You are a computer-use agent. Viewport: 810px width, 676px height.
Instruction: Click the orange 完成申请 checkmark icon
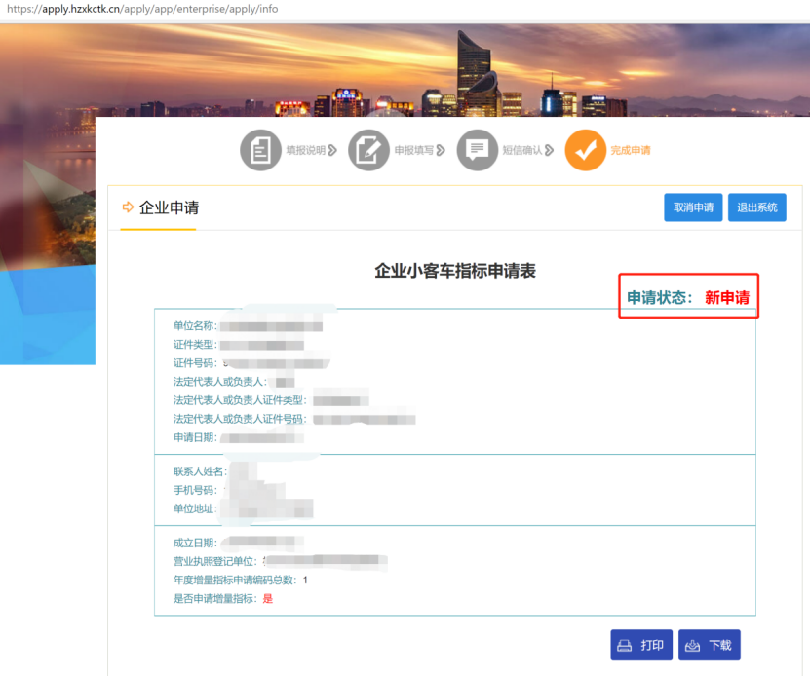coord(585,150)
